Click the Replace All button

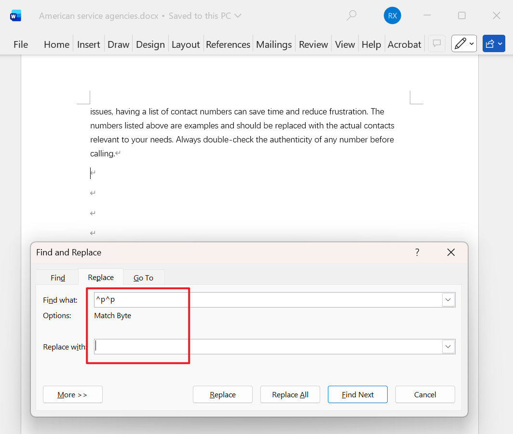[x=290, y=394]
